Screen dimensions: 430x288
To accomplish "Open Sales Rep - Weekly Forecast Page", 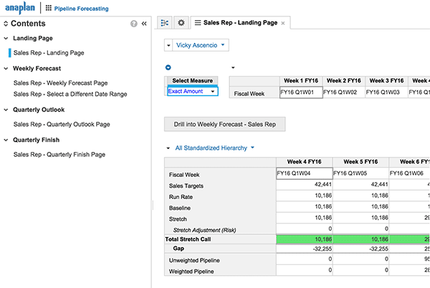I will tap(61, 83).
